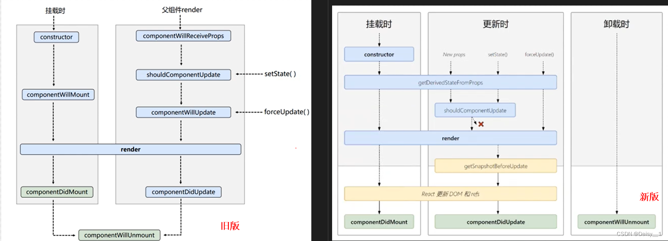Click the 卸载时 column heading
The height and width of the screenshot is (241, 668).
616,24
